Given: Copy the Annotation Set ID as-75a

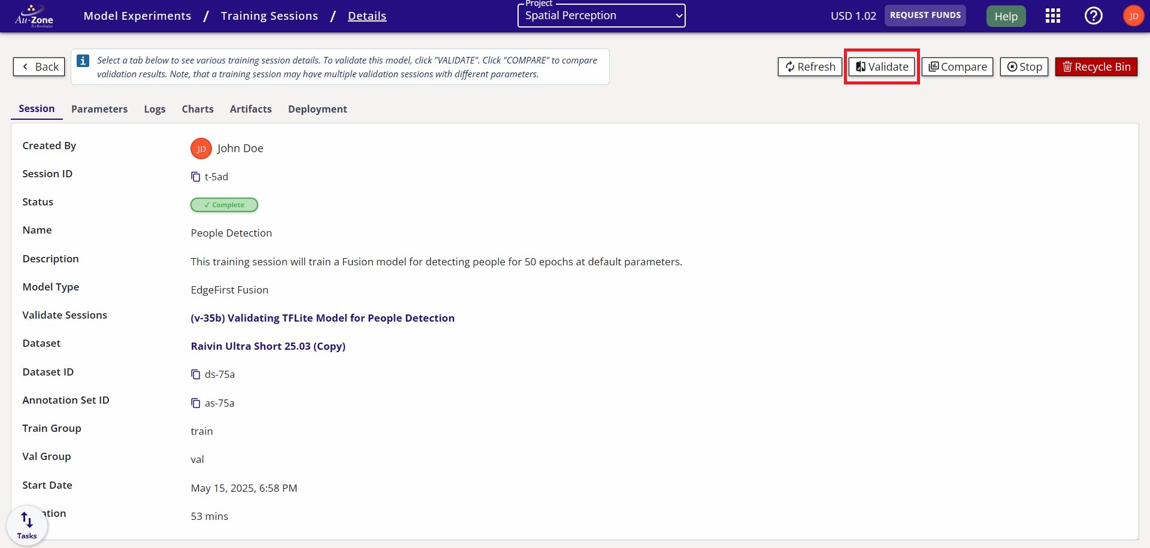Looking at the screenshot, I should click(x=195, y=403).
